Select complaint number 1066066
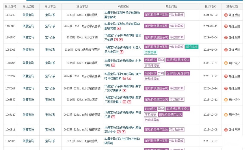Viewport: 246px width, 150px height. (x=10, y=141)
